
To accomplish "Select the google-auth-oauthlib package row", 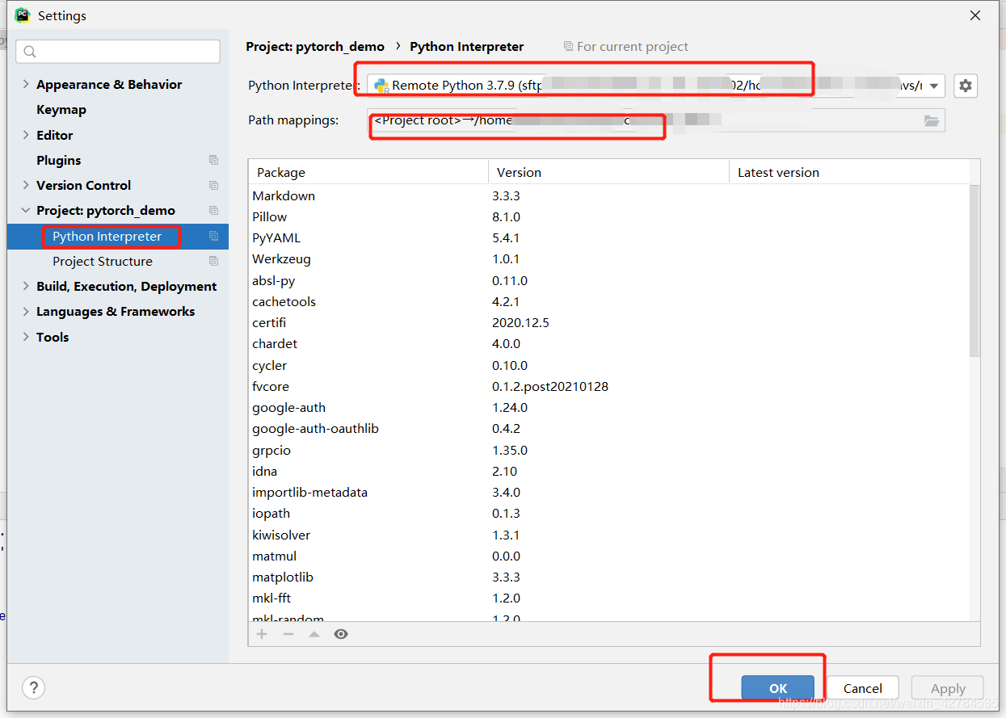I will pyautogui.click(x=609, y=428).
